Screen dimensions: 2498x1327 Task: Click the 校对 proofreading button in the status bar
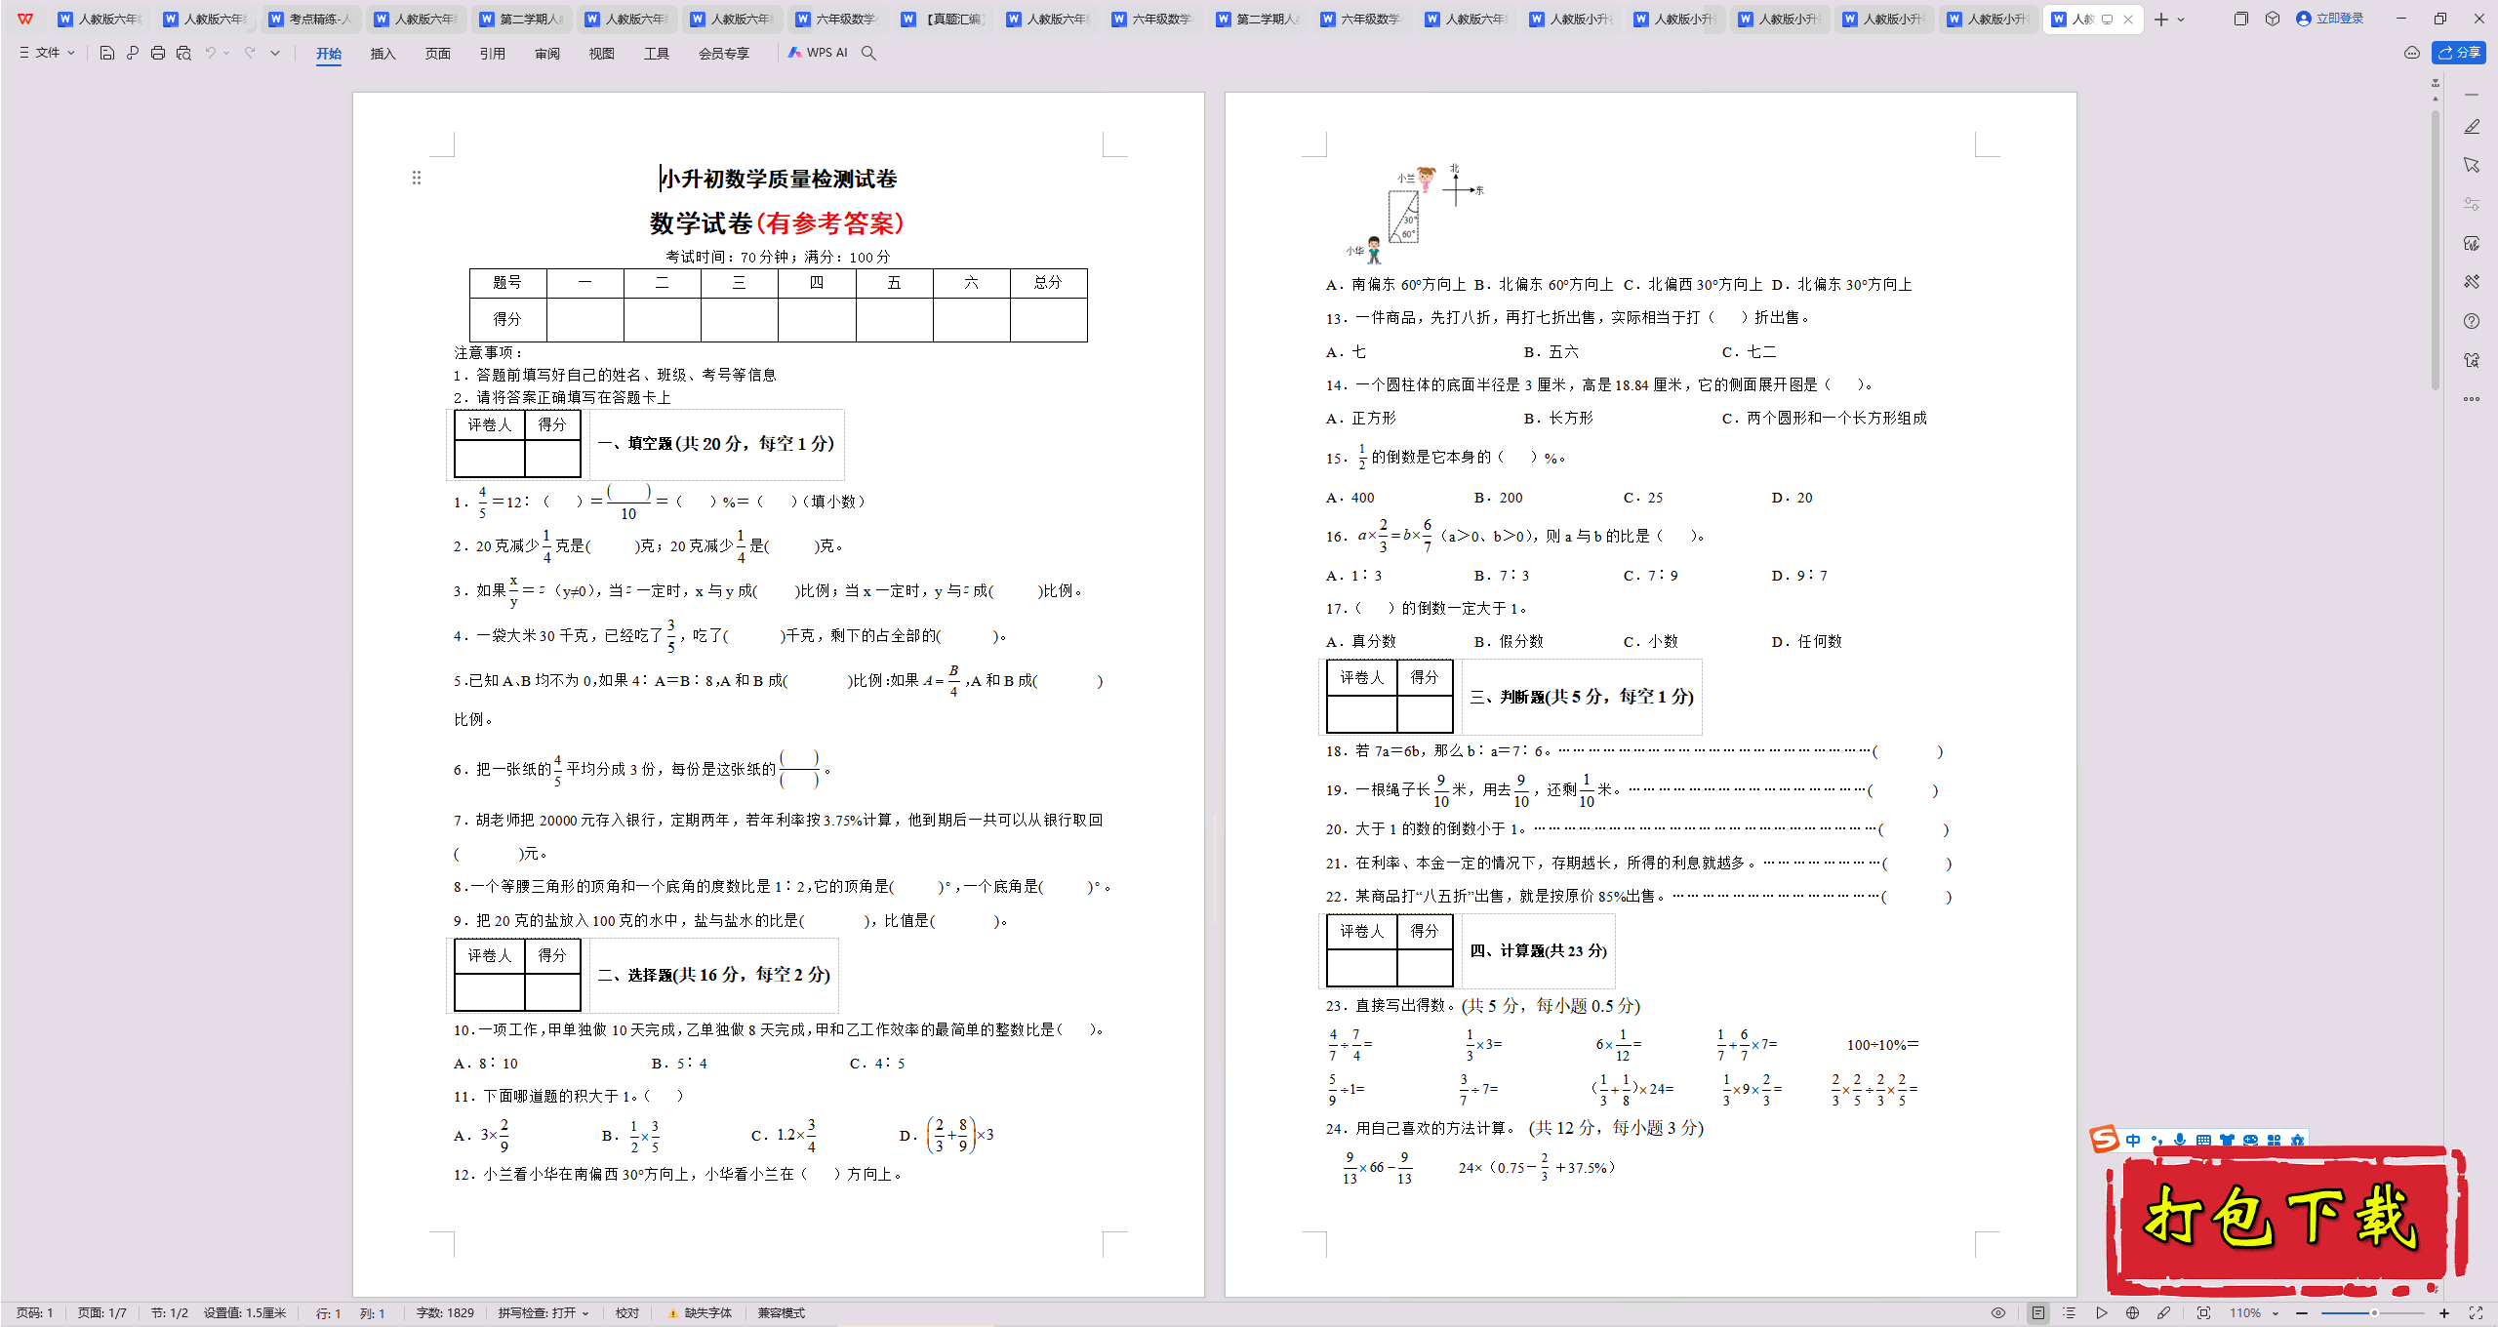point(627,1313)
